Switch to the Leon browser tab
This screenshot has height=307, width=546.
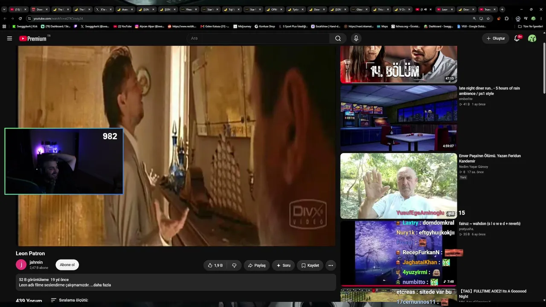[444, 9]
